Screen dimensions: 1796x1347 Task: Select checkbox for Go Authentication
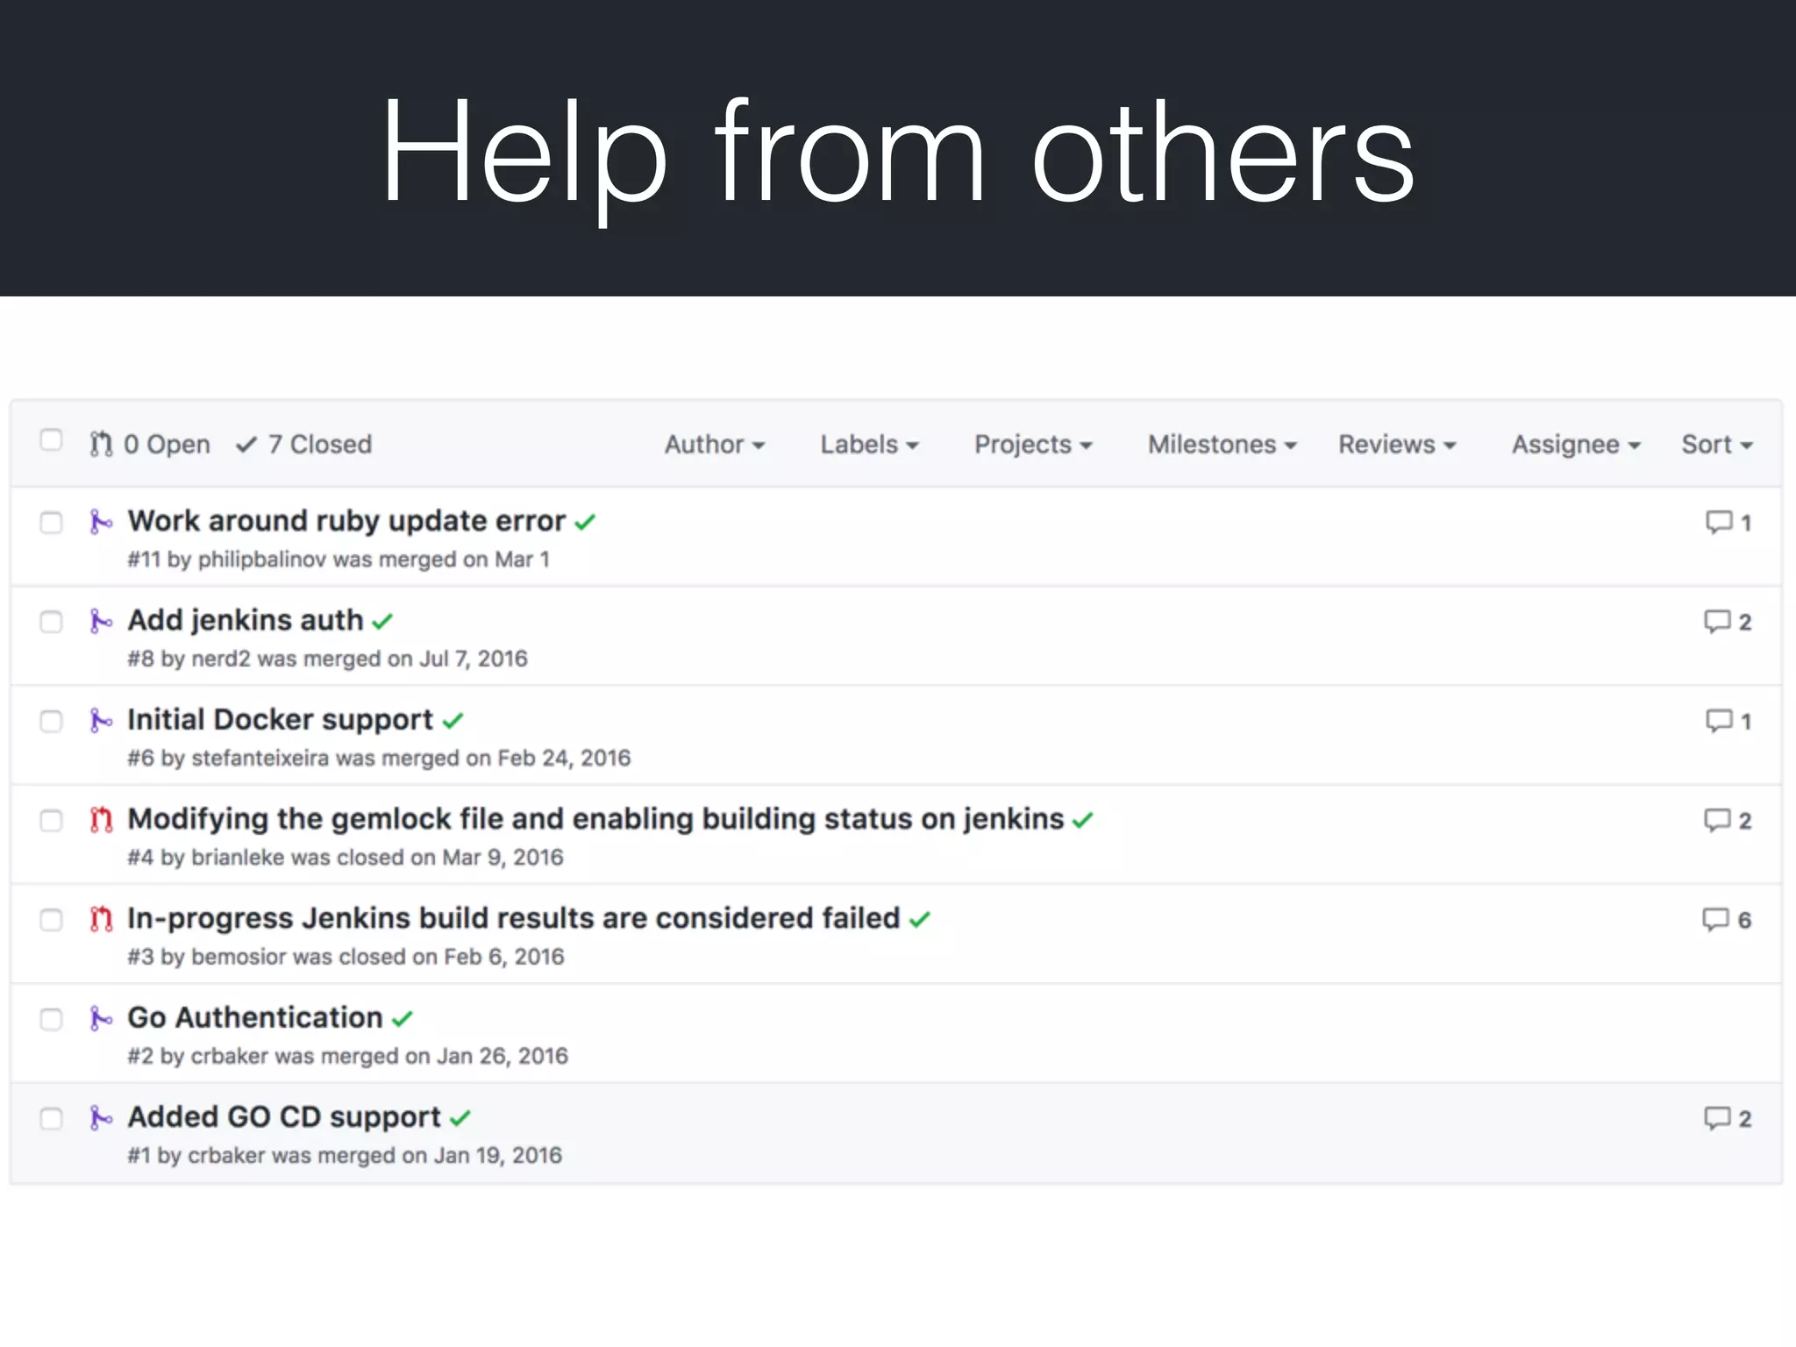[x=52, y=1019]
